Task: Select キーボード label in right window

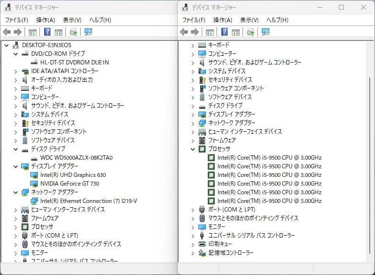Action: (219, 45)
